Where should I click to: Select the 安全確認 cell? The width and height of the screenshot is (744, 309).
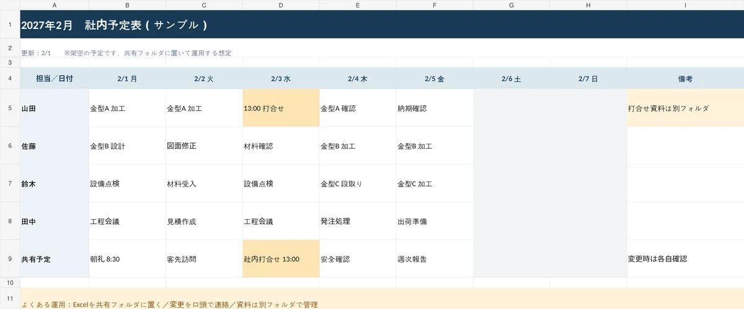[x=358, y=259]
